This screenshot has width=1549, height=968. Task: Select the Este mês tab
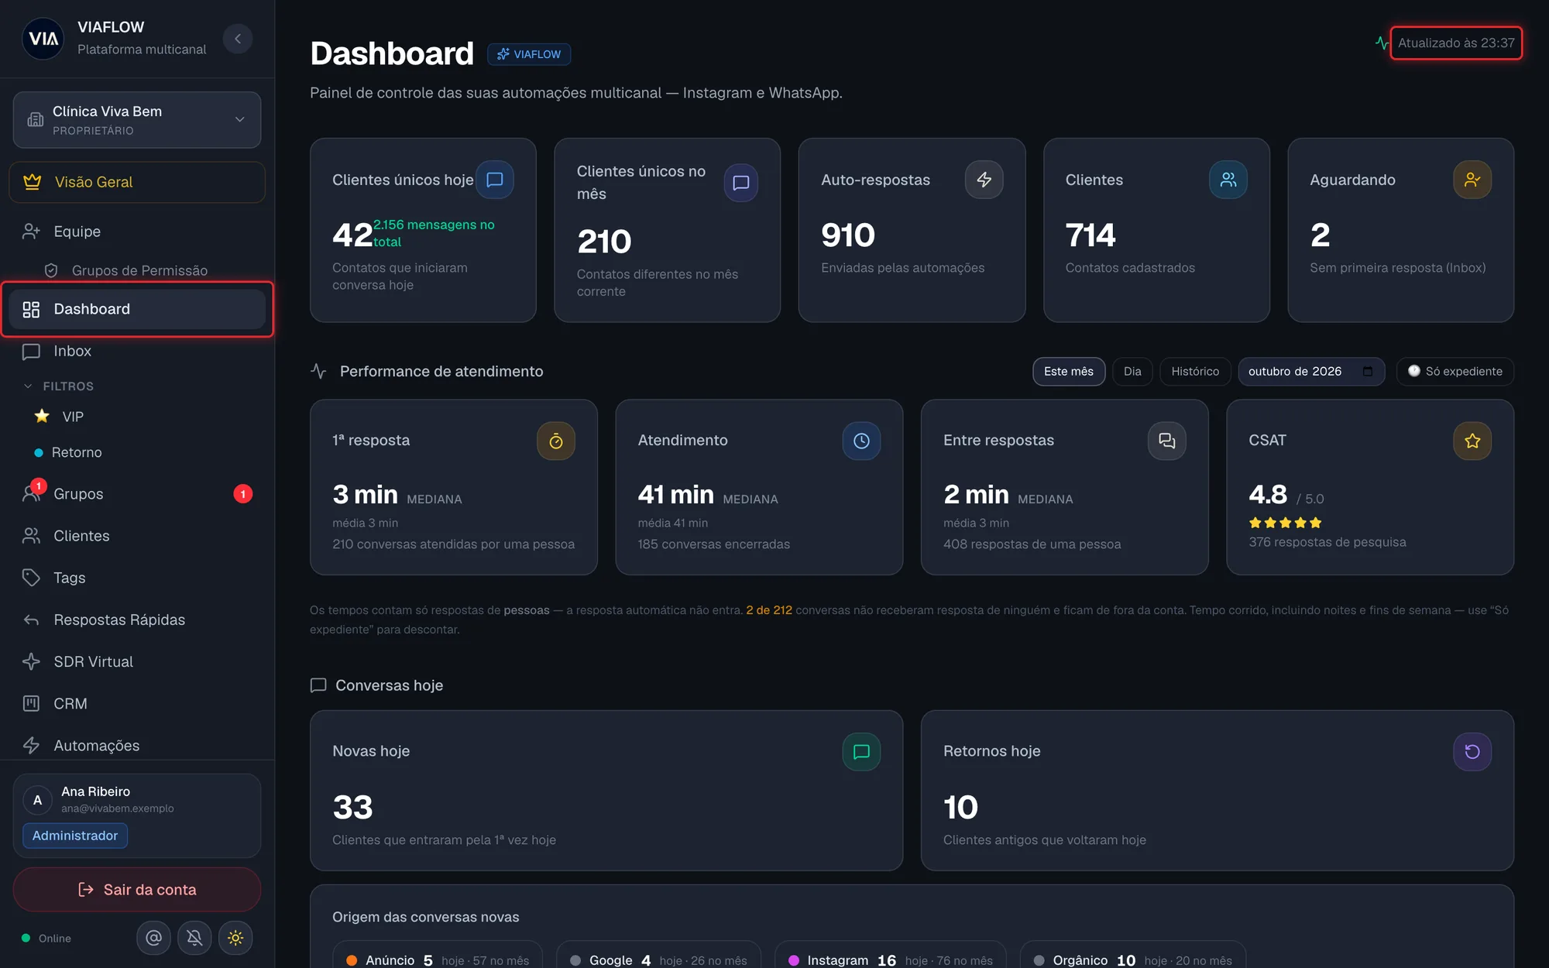(1069, 372)
